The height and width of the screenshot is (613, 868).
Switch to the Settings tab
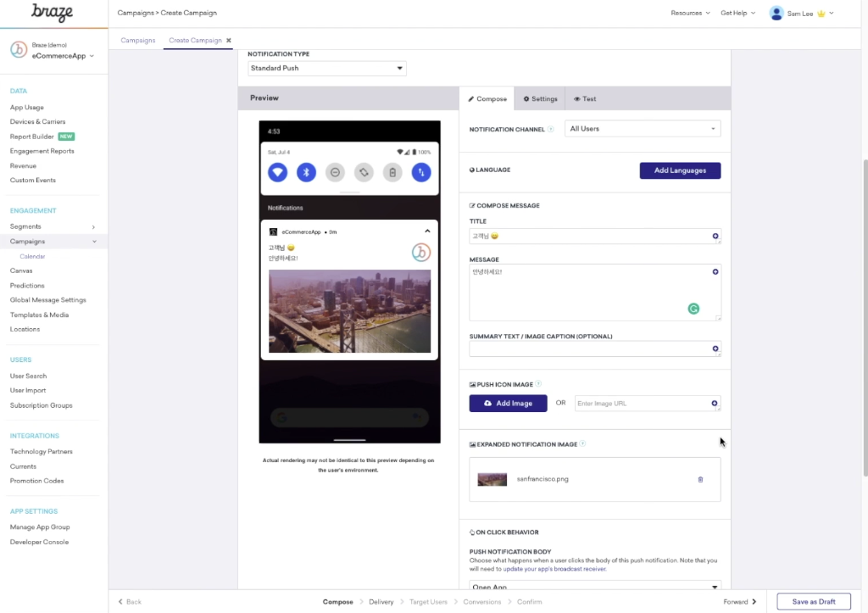click(x=540, y=98)
